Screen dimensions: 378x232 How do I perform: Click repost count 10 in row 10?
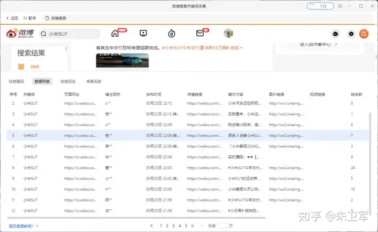pos(353,189)
